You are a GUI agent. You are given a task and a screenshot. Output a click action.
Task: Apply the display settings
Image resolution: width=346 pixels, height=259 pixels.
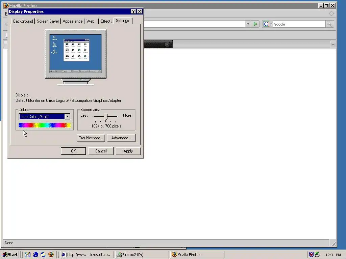pyautogui.click(x=128, y=151)
